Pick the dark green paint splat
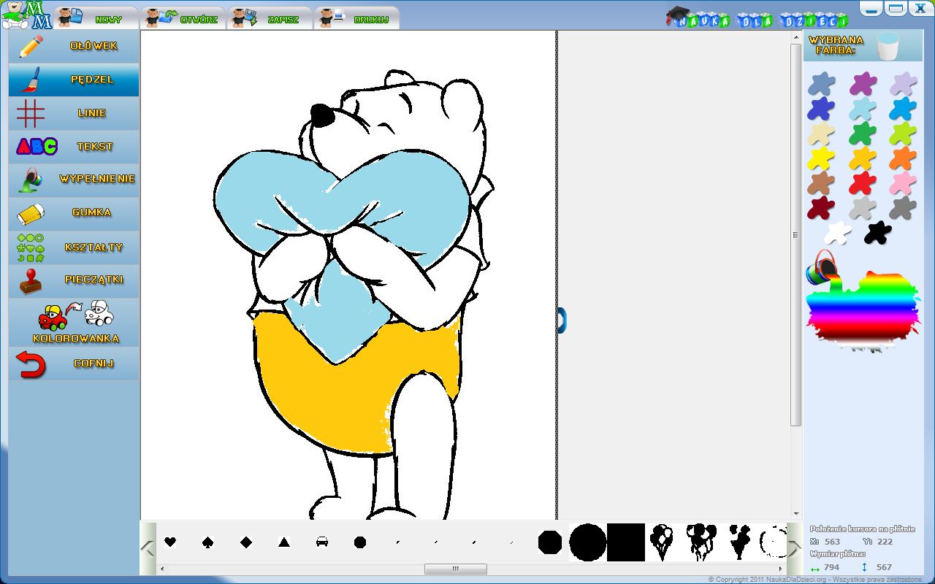The width and height of the screenshot is (935, 584). point(863,134)
